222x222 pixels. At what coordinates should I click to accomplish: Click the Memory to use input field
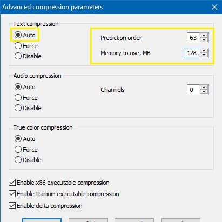[192, 53]
